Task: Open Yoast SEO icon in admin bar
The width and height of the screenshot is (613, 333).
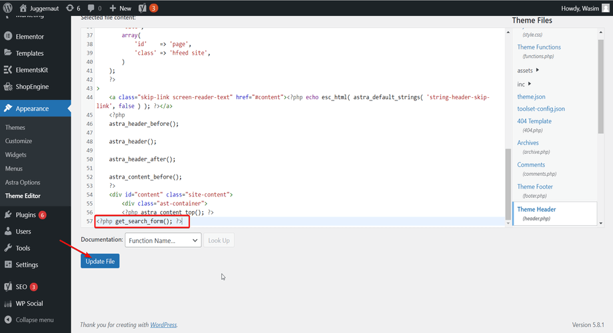Action: coord(142,8)
